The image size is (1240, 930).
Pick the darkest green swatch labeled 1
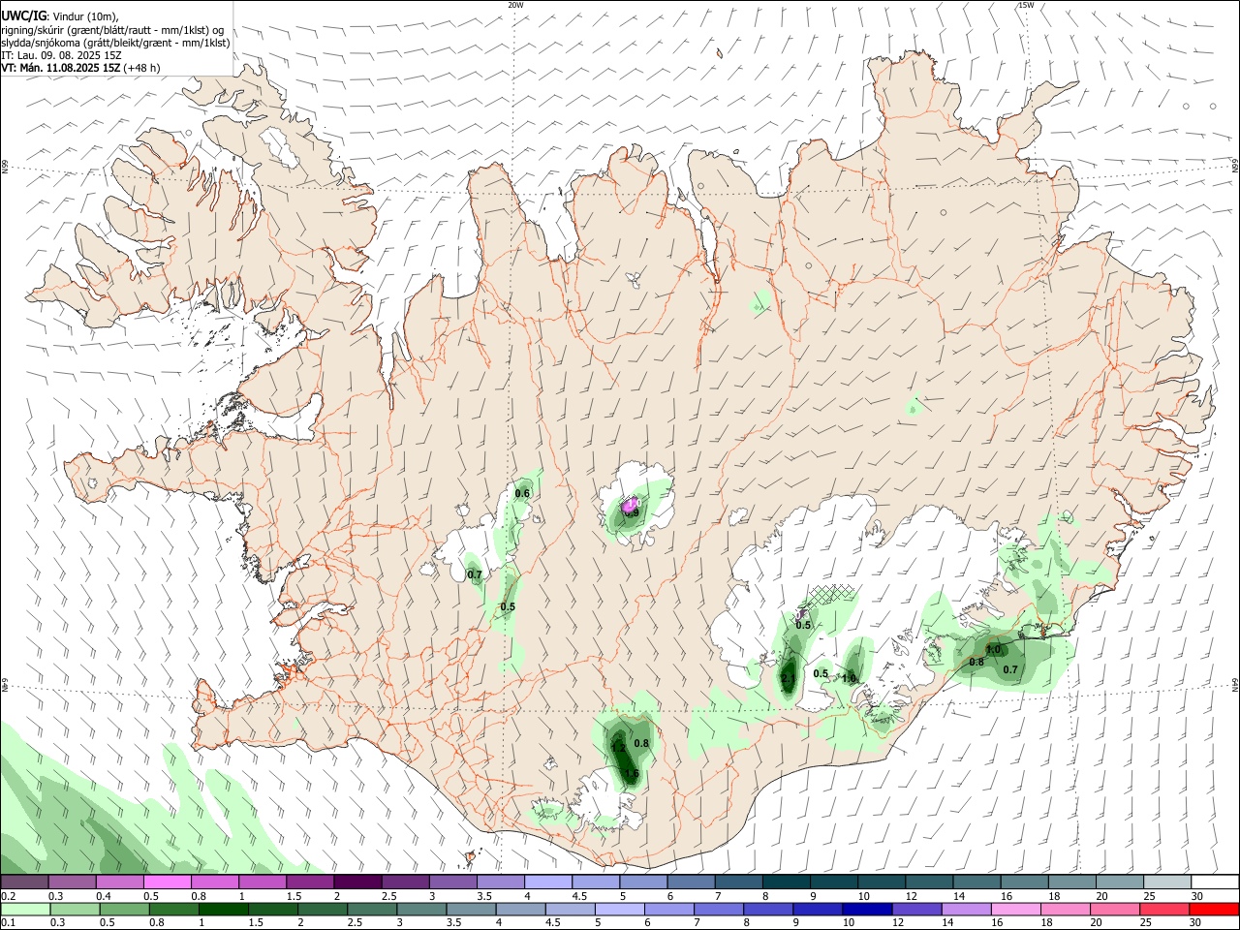[x=223, y=910]
